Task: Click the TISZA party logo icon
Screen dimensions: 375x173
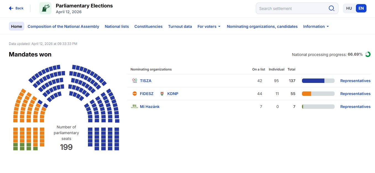Action: (135, 81)
